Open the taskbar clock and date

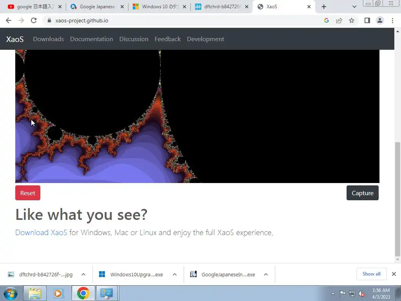tap(381, 294)
